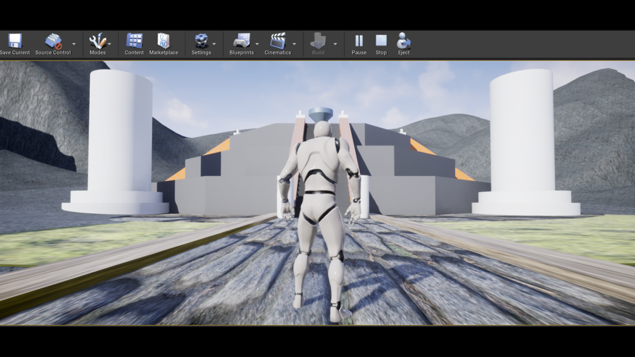Viewport: 635px width, 357px height.
Task: Click the Save Current floppy disk icon
Action: click(15, 41)
